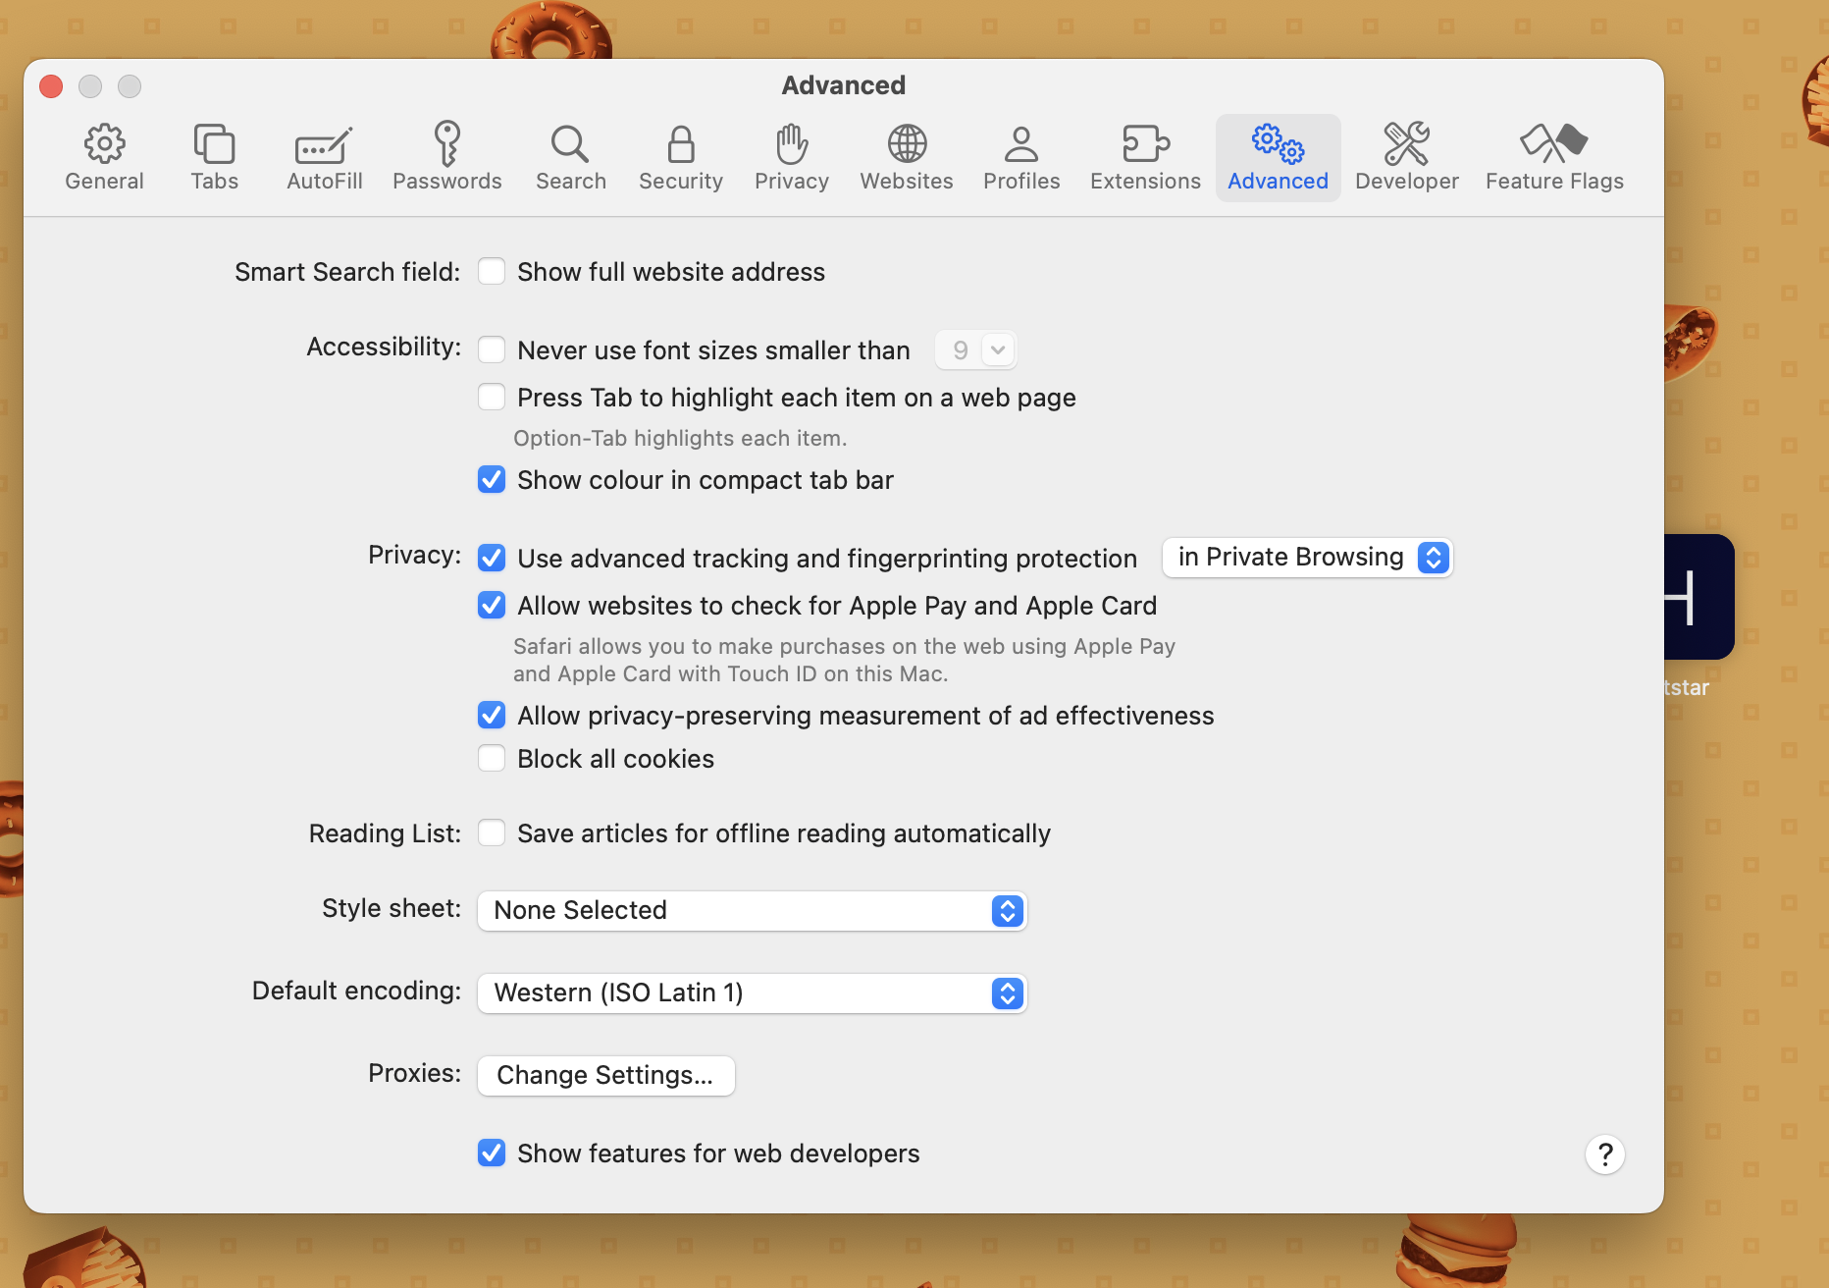The image size is (1829, 1288).
Task: Switch to the Tabs settings tab
Action: point(214,157)
